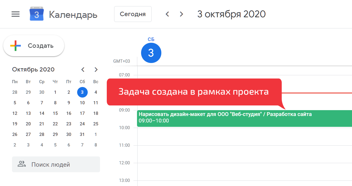
Task: Select October 19 in the mini calendar
Action: coord(15,124)
